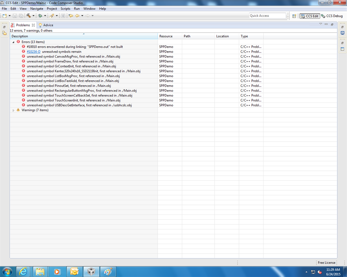The image size is (347, 277).
Task: Open the Back history dropdown arrow
Action: pos(82,16)
